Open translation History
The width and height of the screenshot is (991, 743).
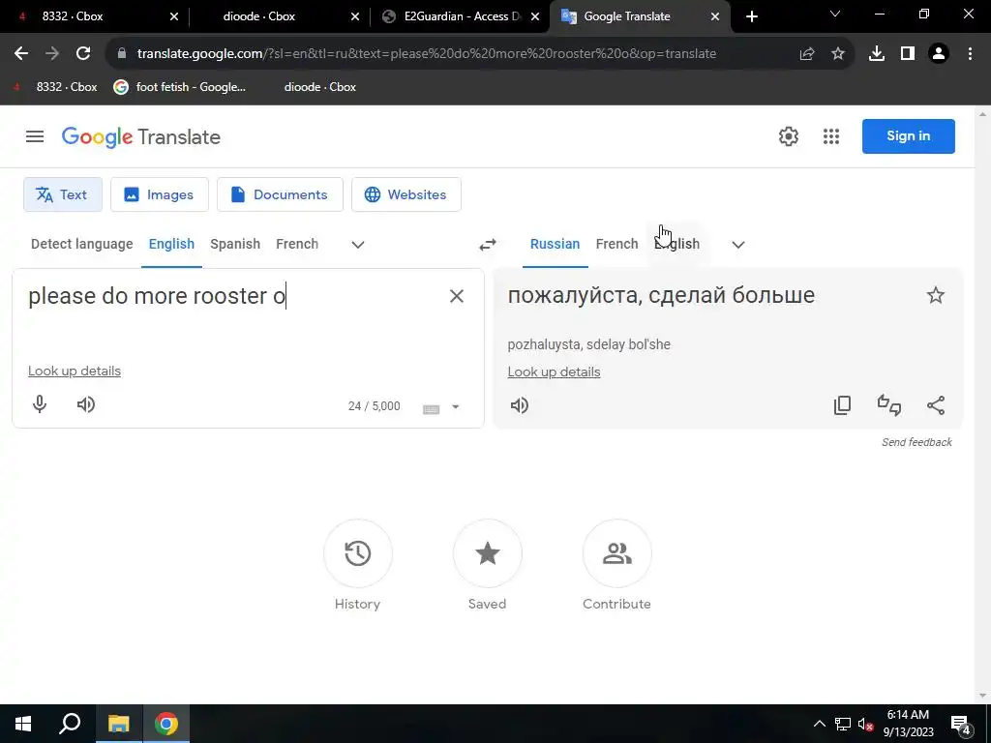pos(358,553)
